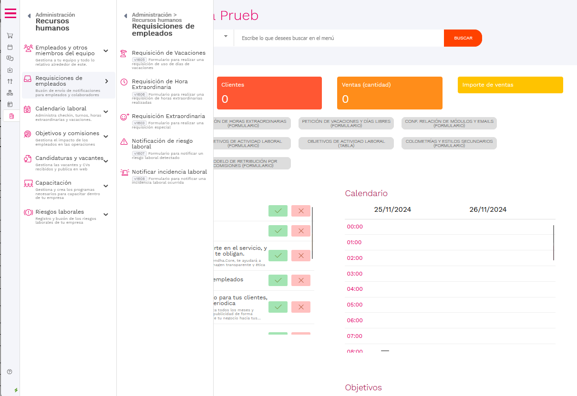Click the Requisición de Vacaciones icon
Image resolution: width=577 pixels, height=396 pixels.
pyautogui.click(x=124, y=53)
